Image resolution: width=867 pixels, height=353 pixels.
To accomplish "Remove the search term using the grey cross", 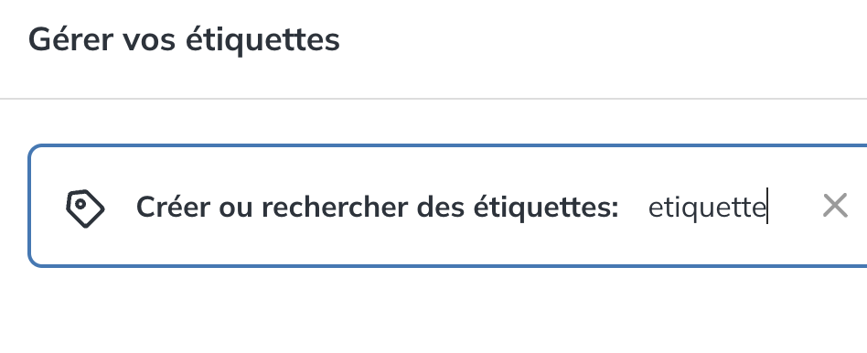I will pyautogui.click(x=835, y=206).
